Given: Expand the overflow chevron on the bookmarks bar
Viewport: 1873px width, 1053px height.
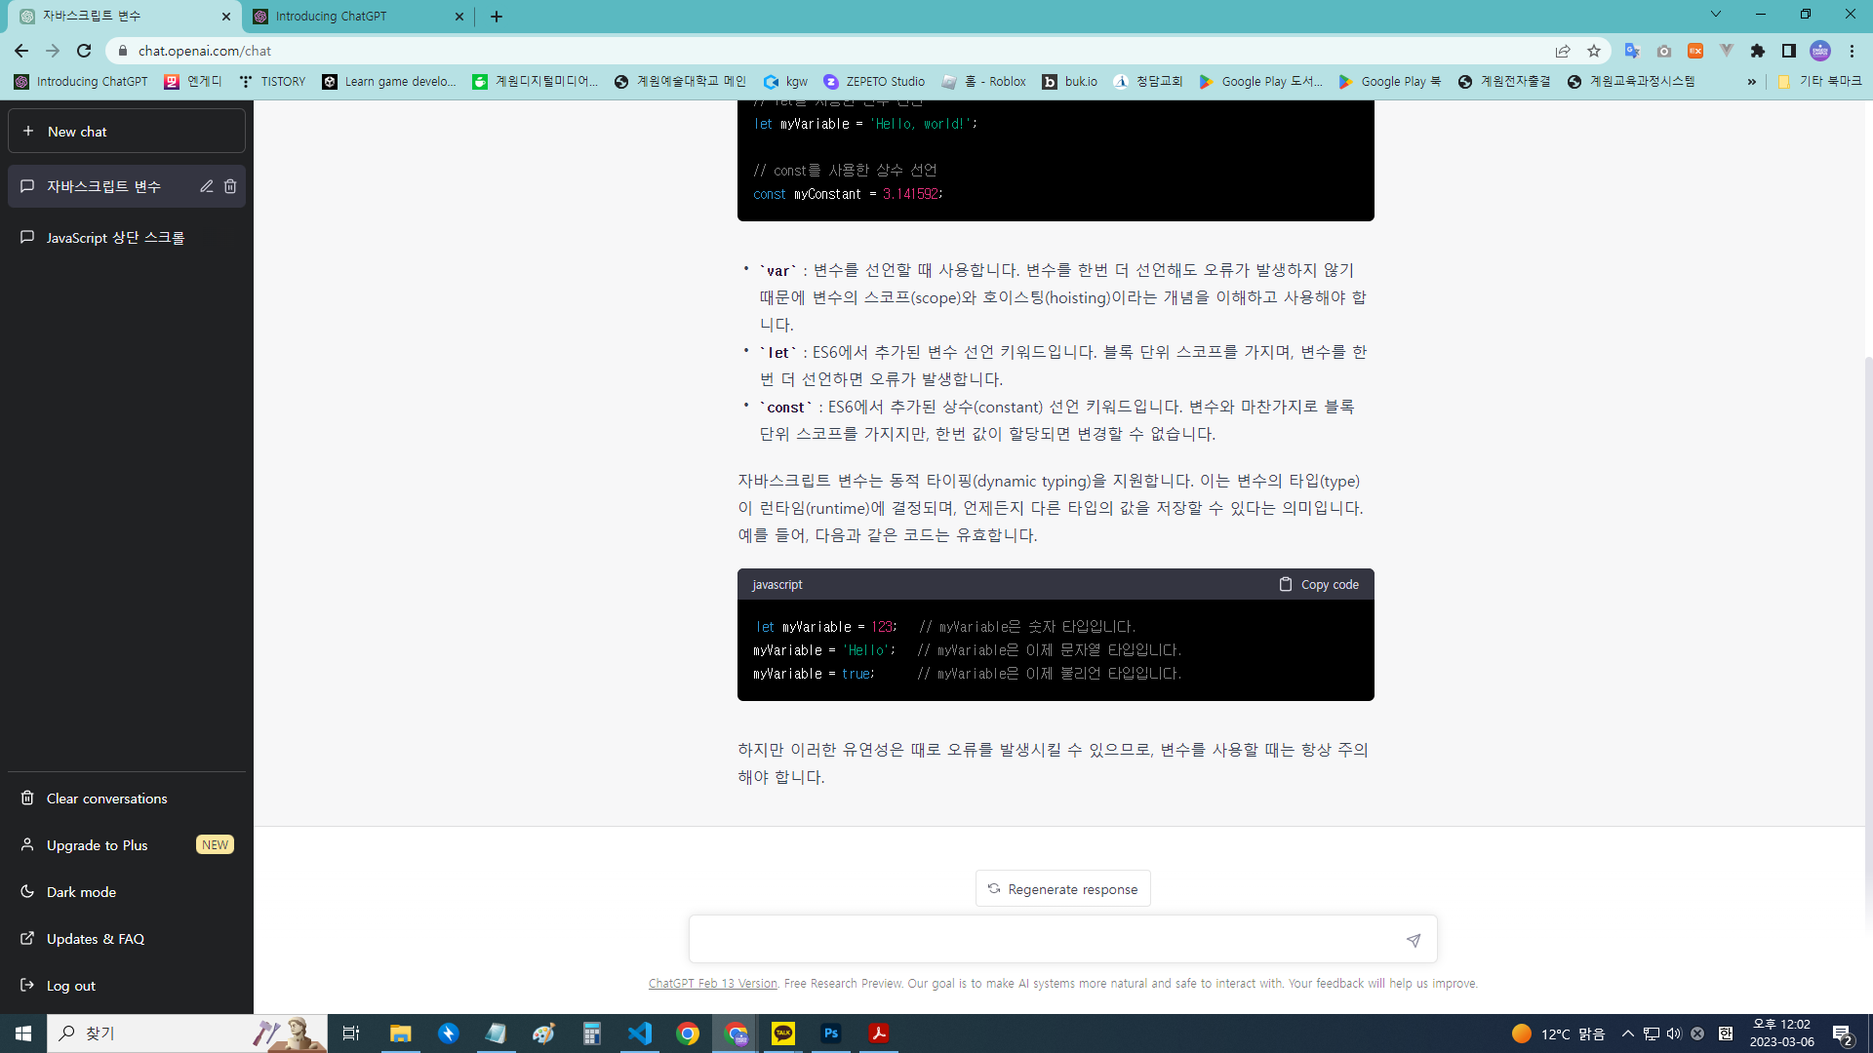Looking at the screenshot, I should pos(1753,82).
